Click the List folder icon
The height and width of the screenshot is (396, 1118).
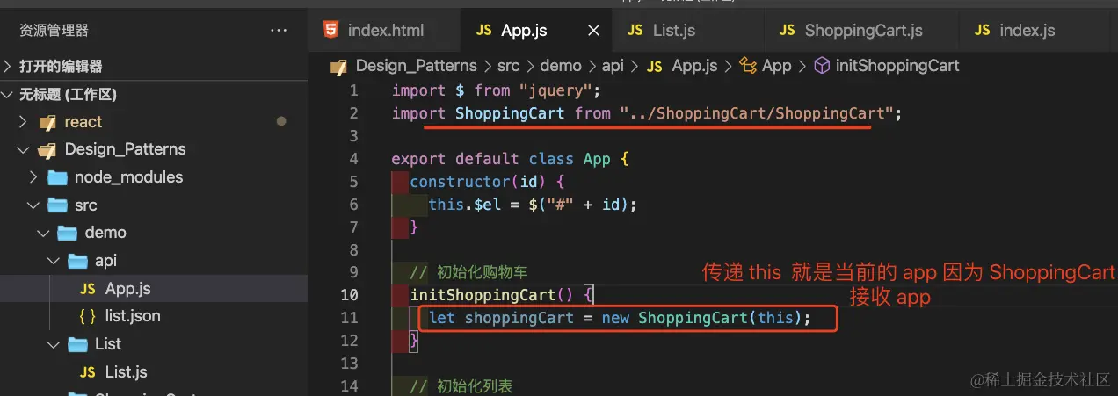[78, 344]
